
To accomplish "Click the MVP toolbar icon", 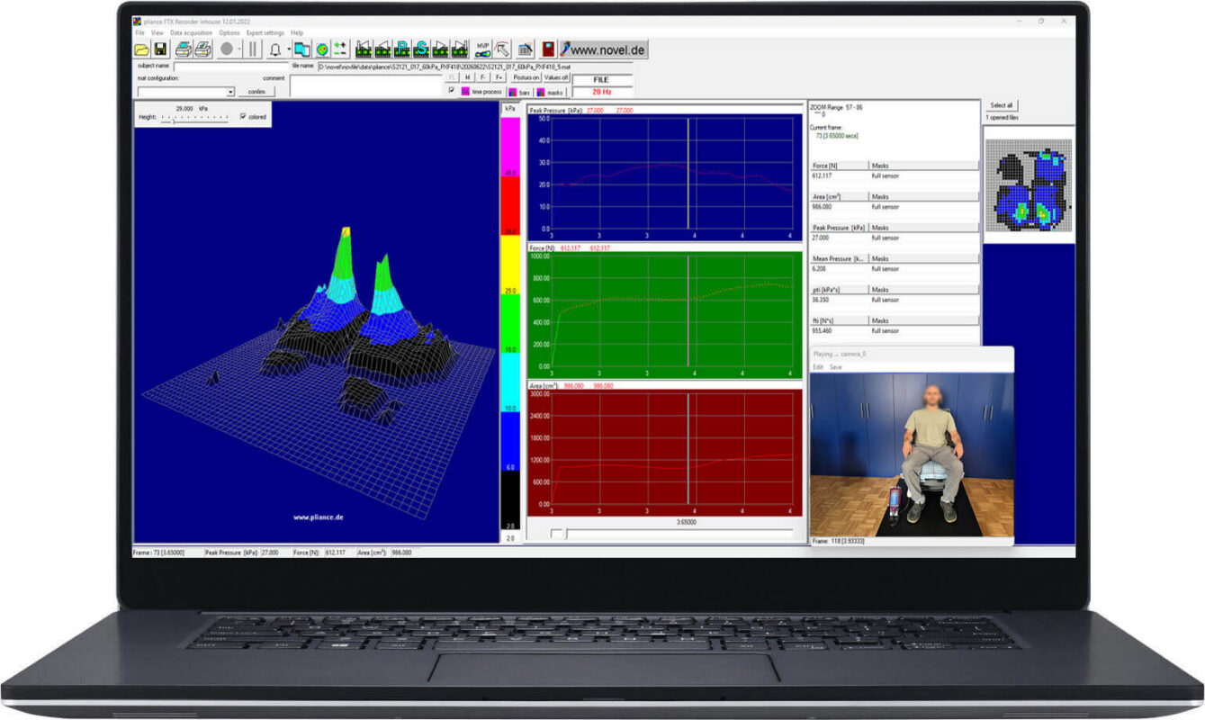I will click(483, 49).
